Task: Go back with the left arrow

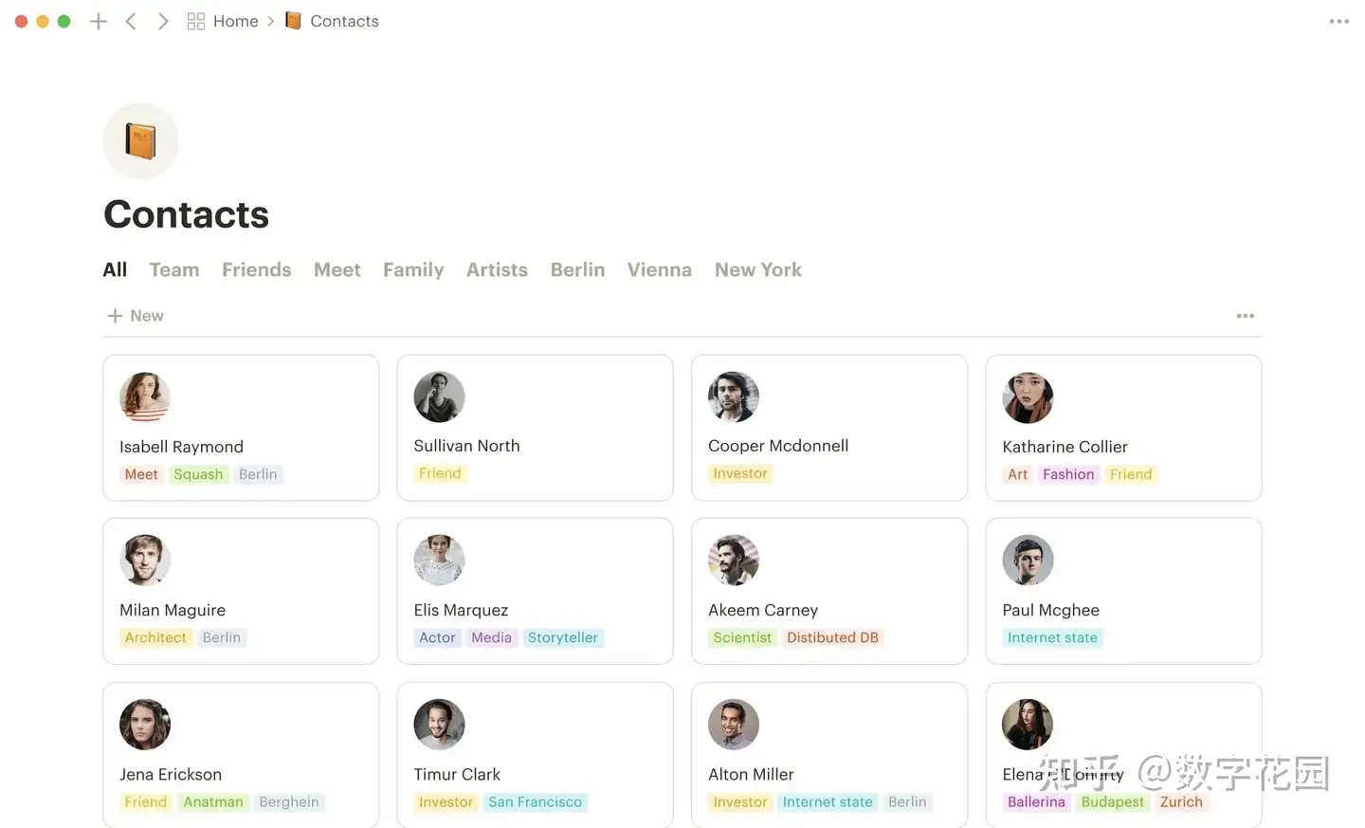Action: 131,21
